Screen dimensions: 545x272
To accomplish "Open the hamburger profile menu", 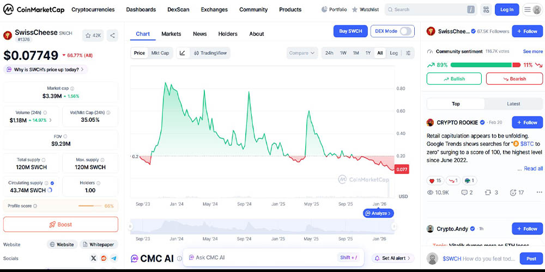I will click(x=532, y=10).
